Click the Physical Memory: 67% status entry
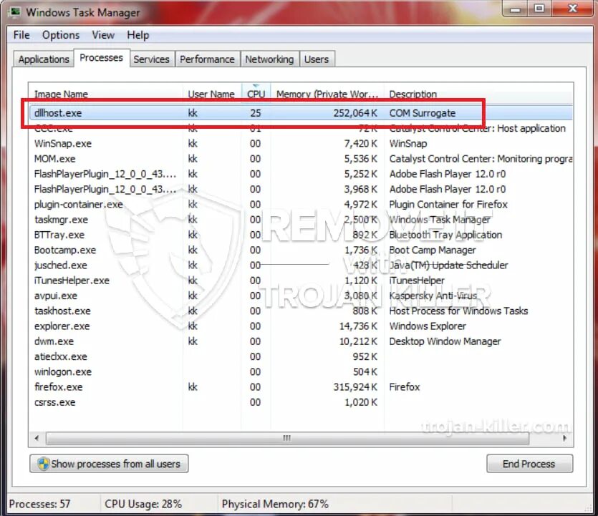The image size is (598, 516). click(275, 504)
